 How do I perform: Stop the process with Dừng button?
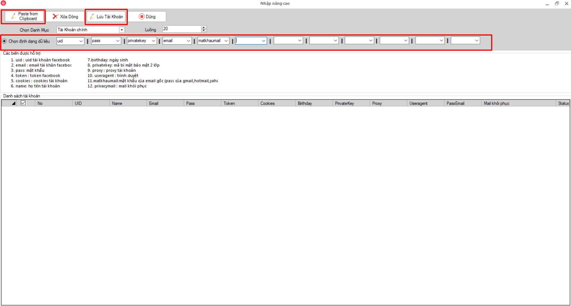[x=147, y=17]
